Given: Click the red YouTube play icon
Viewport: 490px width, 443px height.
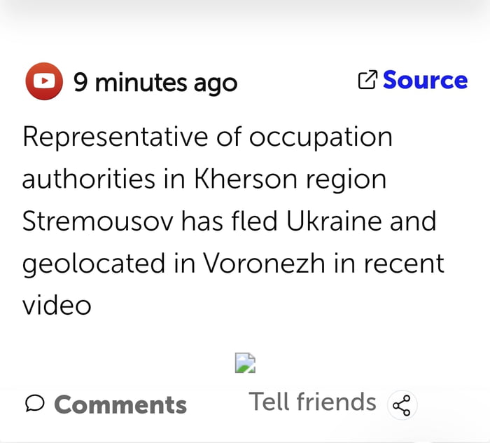Looking at the screenshot, I should click(44, 82).
